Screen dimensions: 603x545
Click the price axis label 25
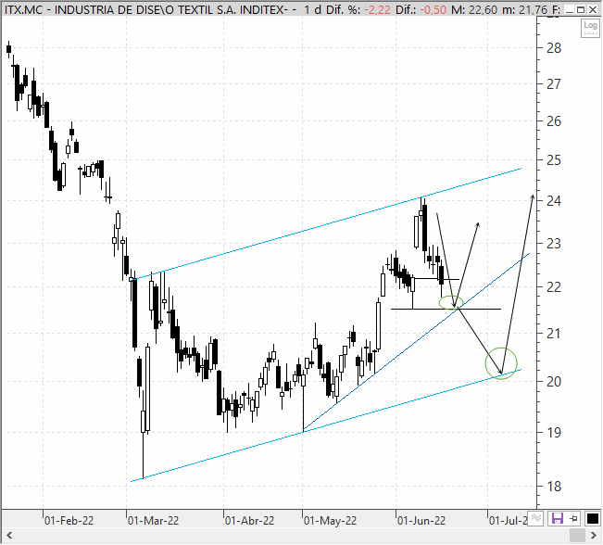554,160
